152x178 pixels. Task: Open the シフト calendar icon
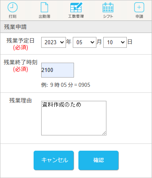click(x=108, y=7)
